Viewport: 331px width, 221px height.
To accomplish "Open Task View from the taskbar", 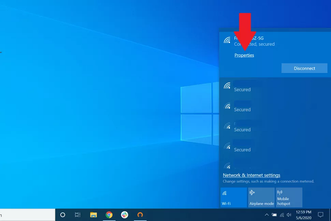I will 78,215.
